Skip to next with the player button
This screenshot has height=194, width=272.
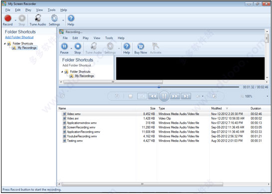pos(186,96)
